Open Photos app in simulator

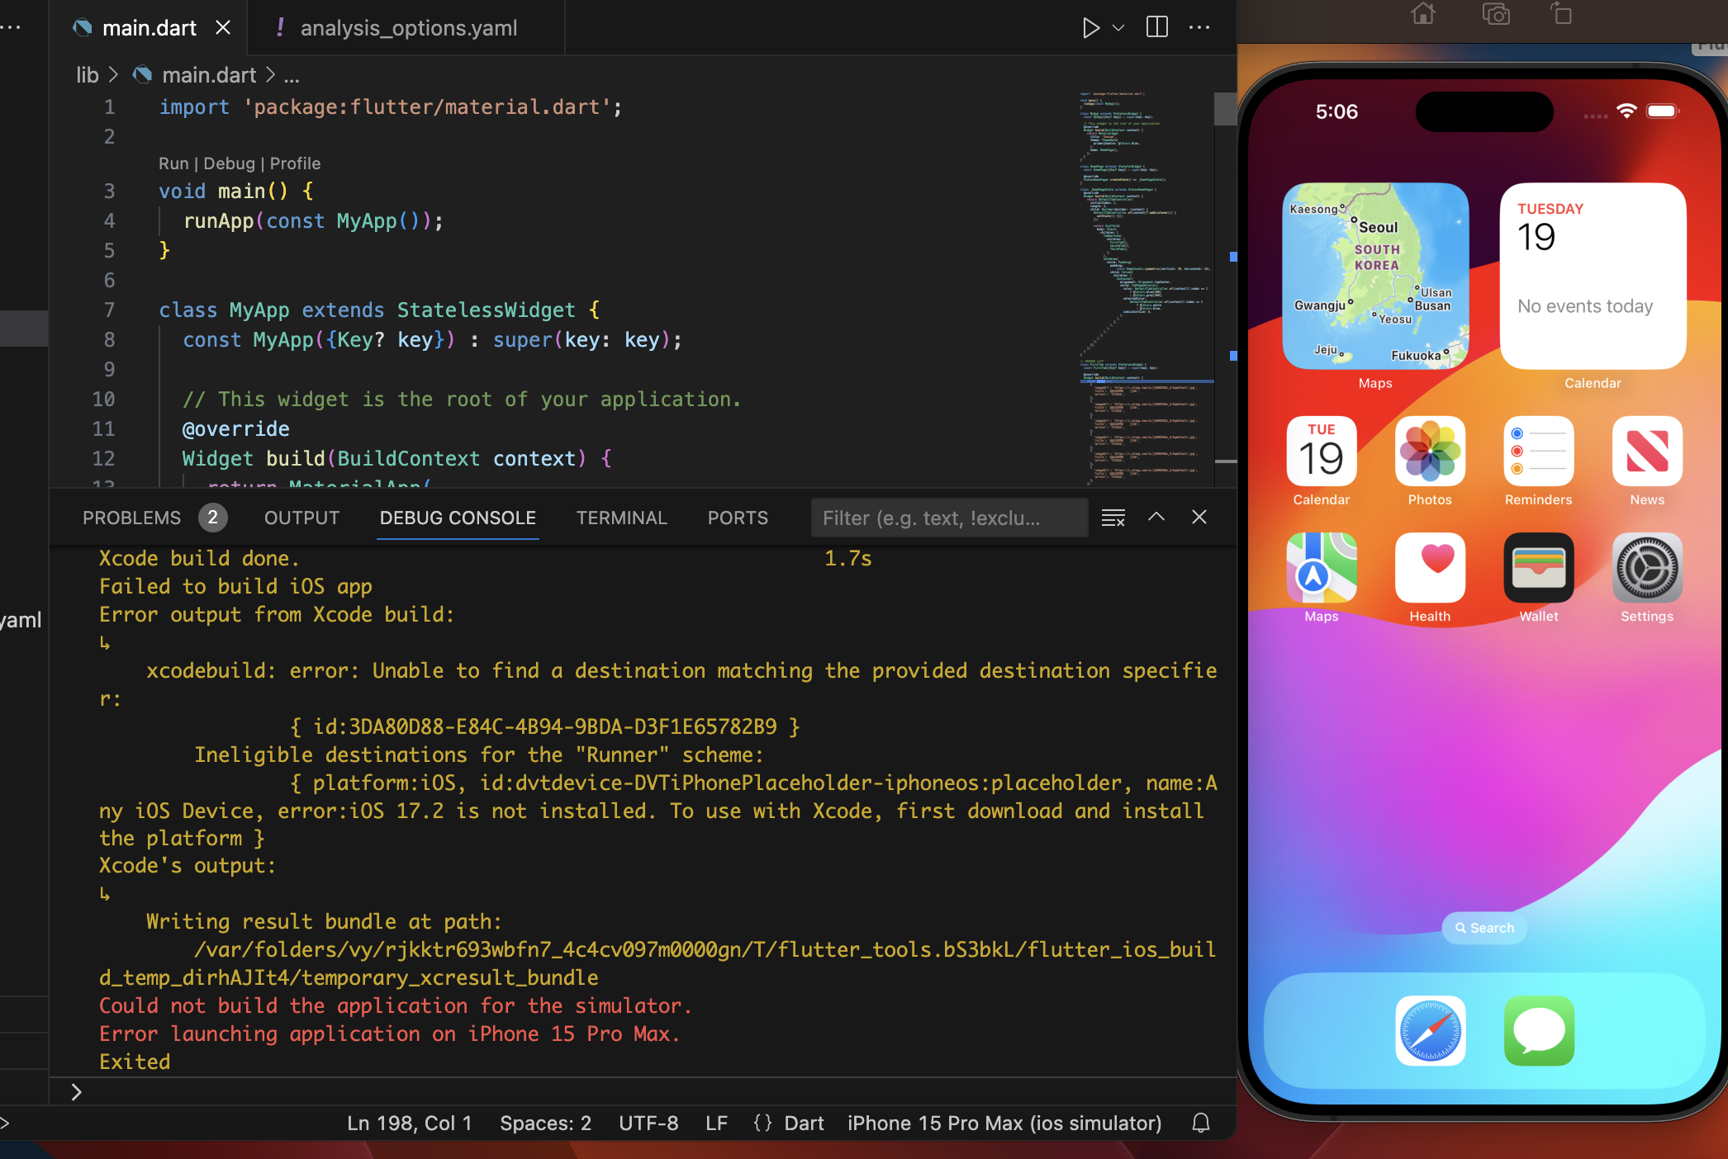[x=1430, y=451]
